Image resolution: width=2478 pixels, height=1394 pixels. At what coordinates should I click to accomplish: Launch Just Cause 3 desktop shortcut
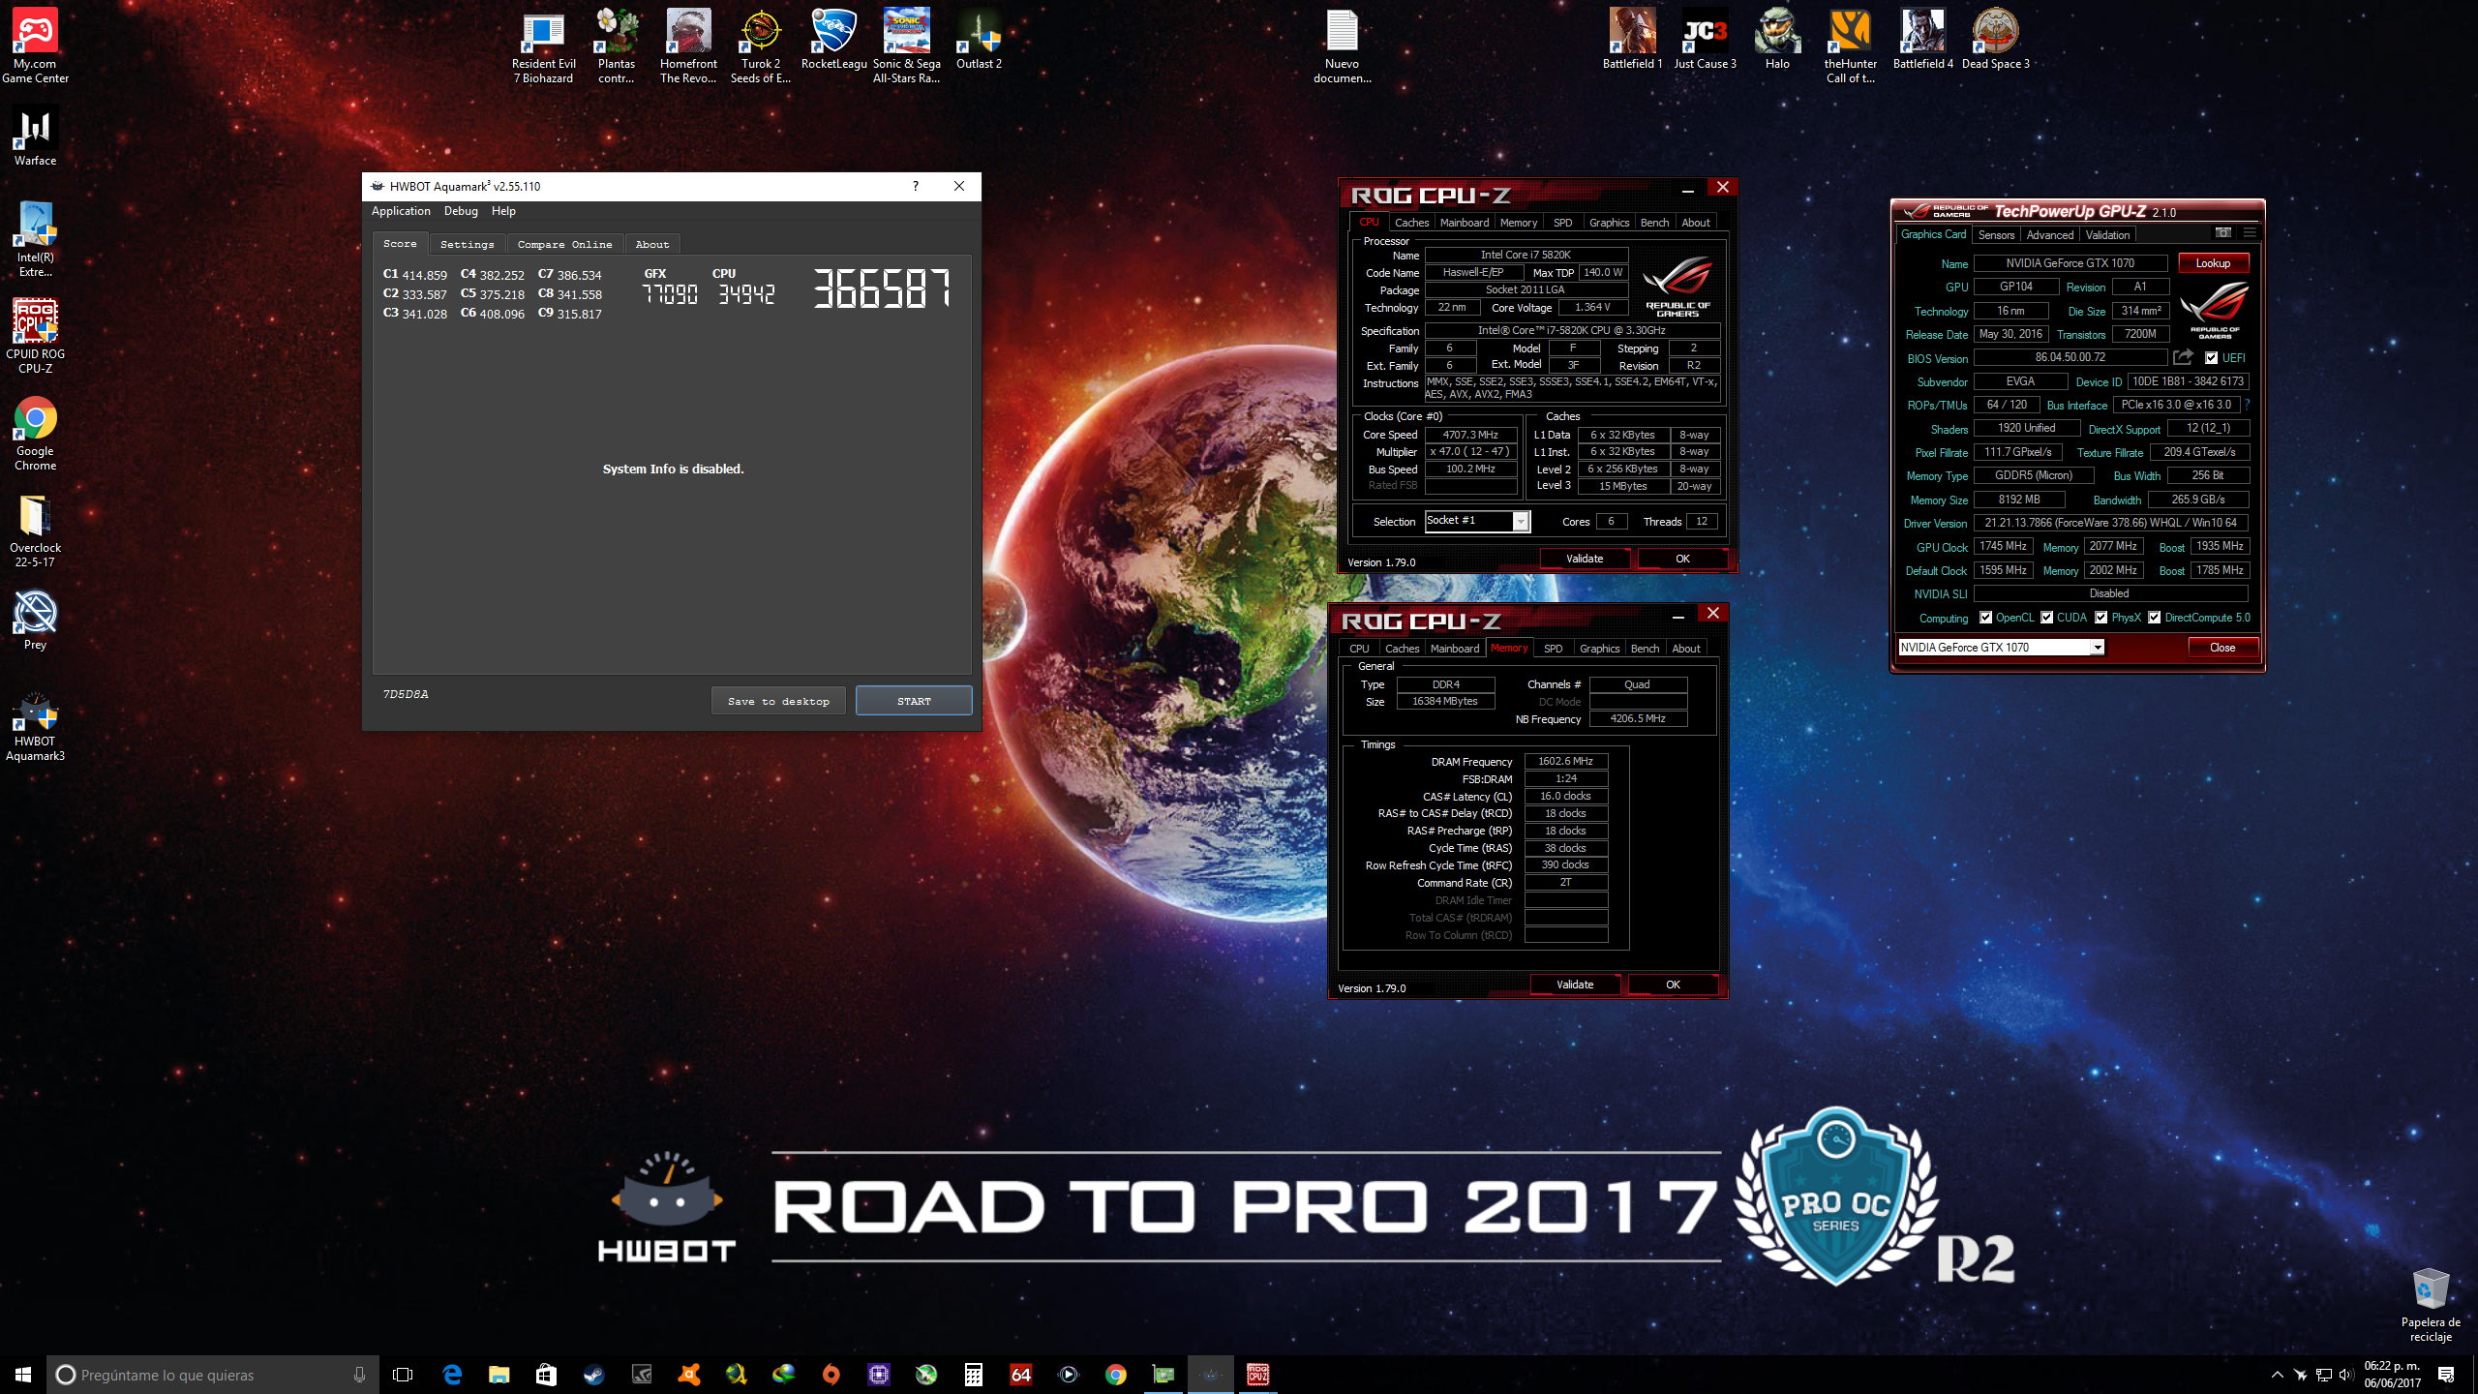pos(1705,39)
